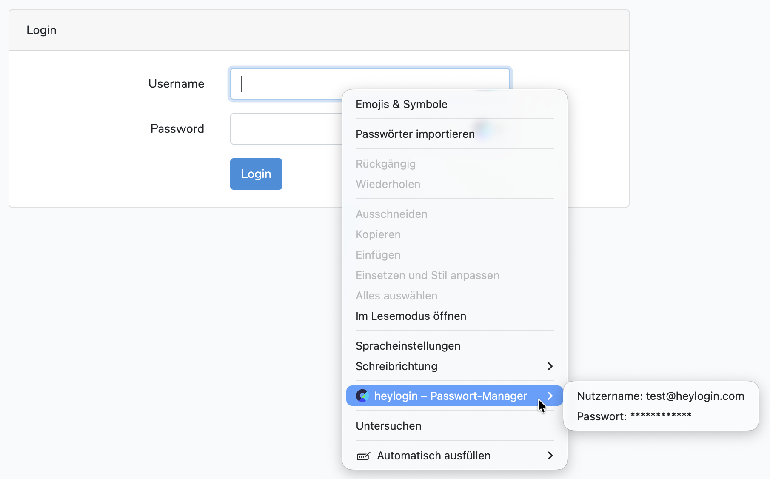This screenshot has height=479, width=770.
Task: Select the Schreibrichtung menu item label
Action: pyautogui.click(x=396, y=366)
